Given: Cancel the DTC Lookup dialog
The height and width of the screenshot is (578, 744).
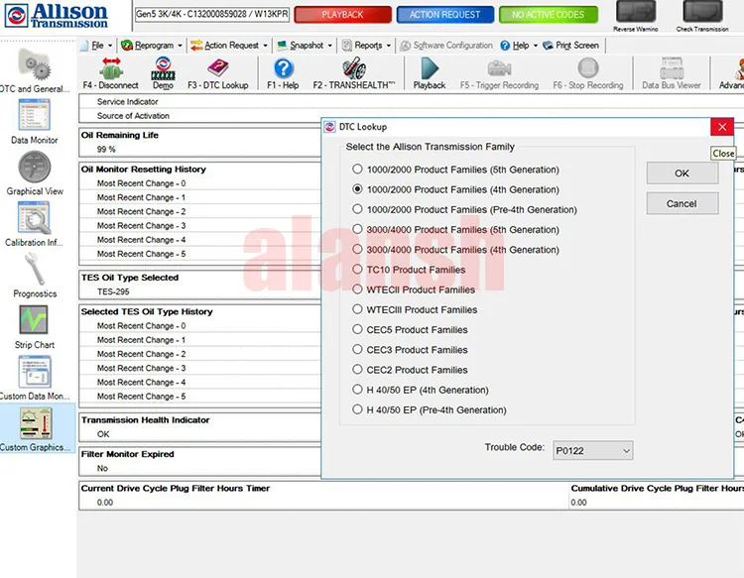Looking at the screenshot, I should (x=682, y=204).
